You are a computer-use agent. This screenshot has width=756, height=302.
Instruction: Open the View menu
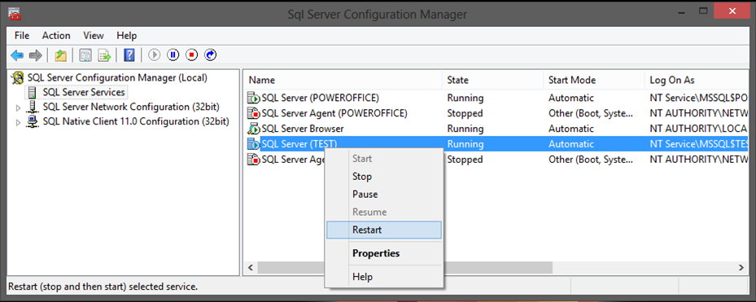tap(94, 36)
